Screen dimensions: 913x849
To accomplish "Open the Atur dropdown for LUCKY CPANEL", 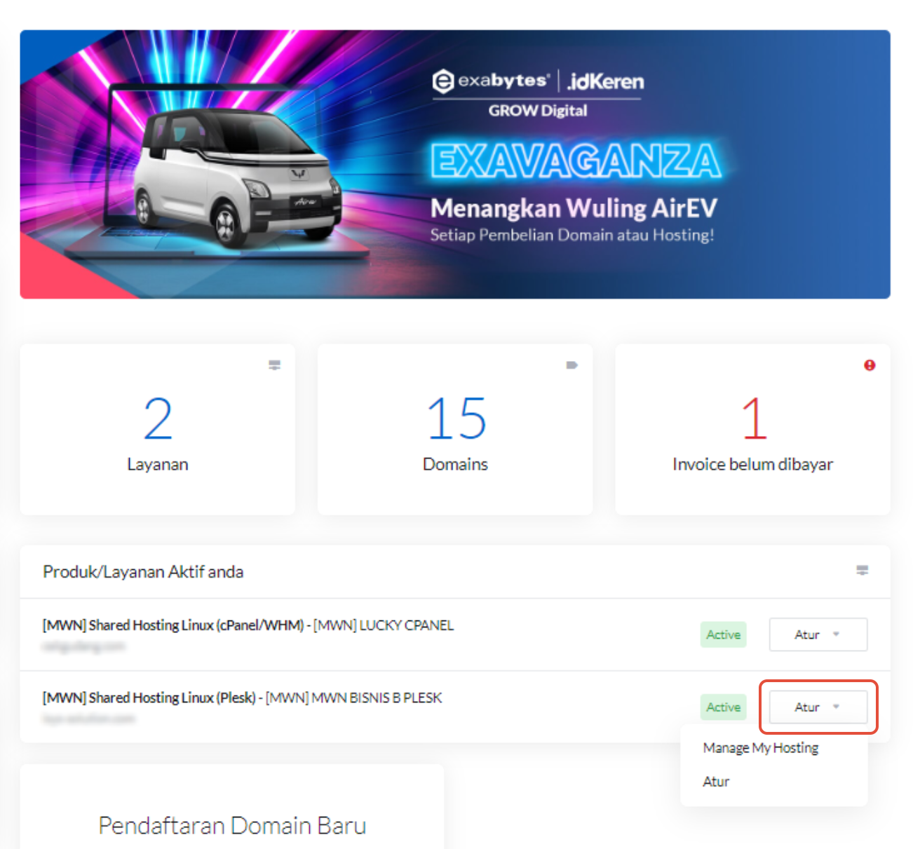I will pyautogui.click(x=818, y=634).
